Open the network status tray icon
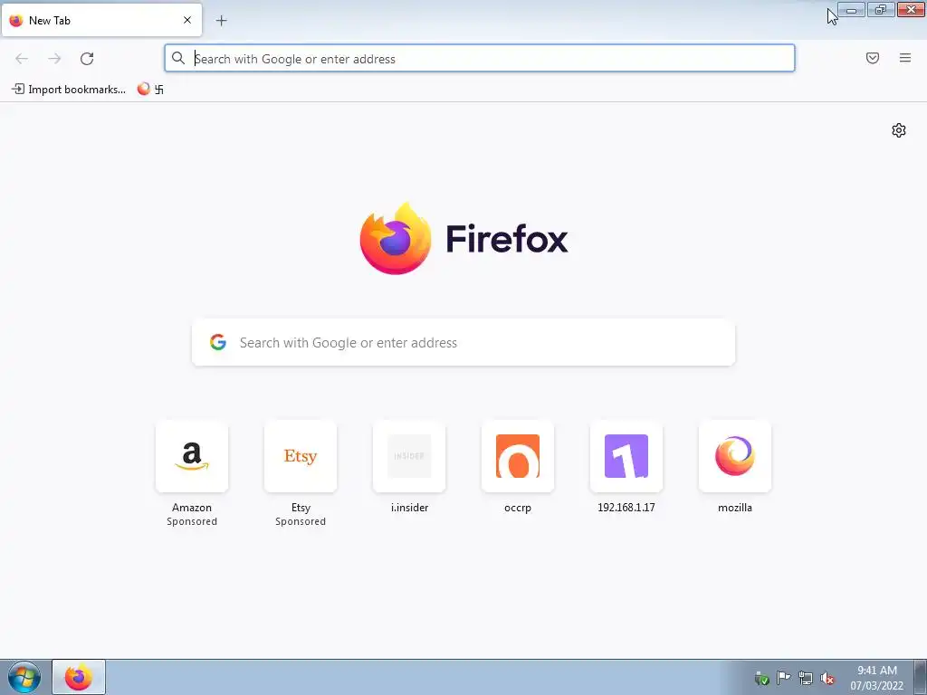927x695 pixels. (x=805, y=678)
